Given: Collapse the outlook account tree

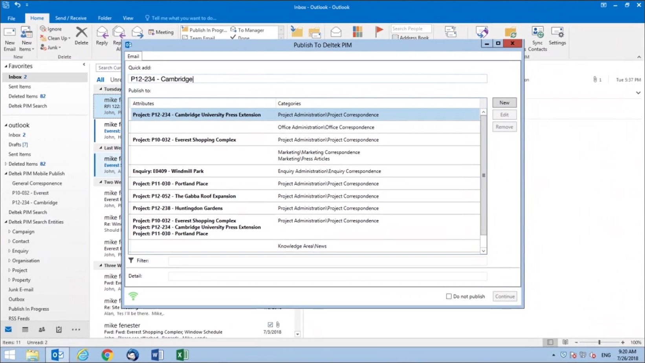Looking at the screenshot, I should 6,125.
